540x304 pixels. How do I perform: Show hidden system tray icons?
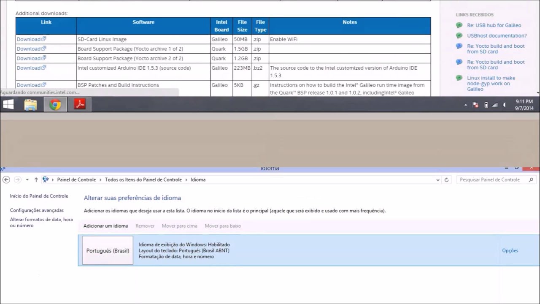tap(466, 105)
